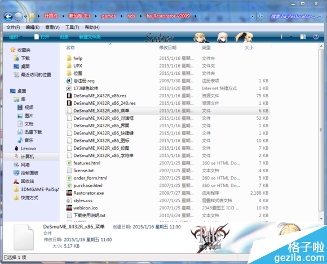Open 3DMGAME-Pal5q folder in sidebar
Image resolution: width=327 pixels, height=264 pixels.
click(x=36, y=190)
